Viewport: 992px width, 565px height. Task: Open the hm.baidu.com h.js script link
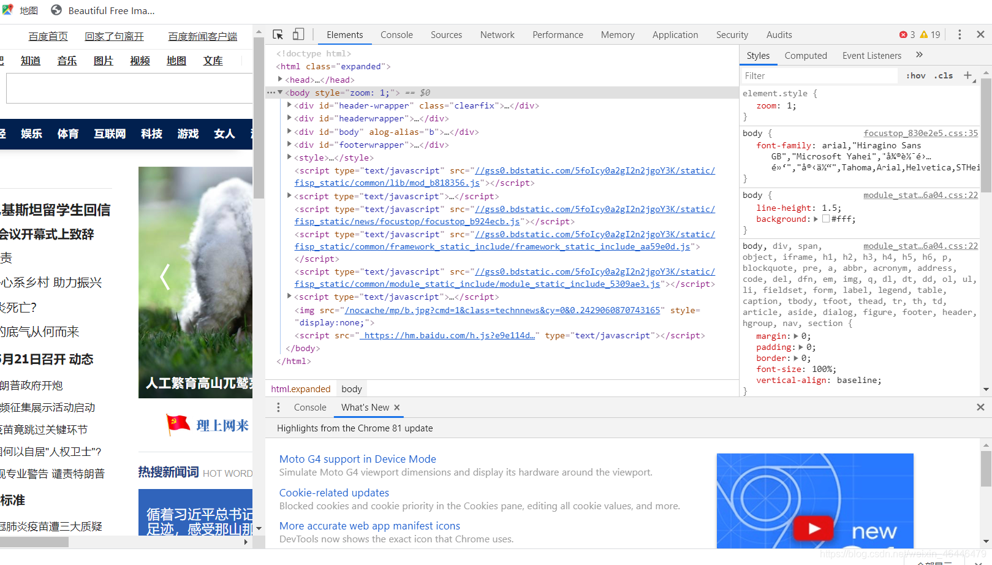[447, 335]
